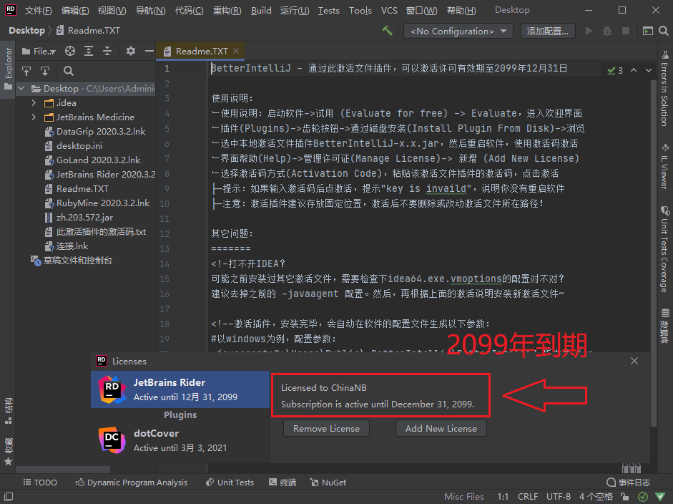Open the 终端 terminal tool window
Screen dimensions: 673x504
[283, 483]
